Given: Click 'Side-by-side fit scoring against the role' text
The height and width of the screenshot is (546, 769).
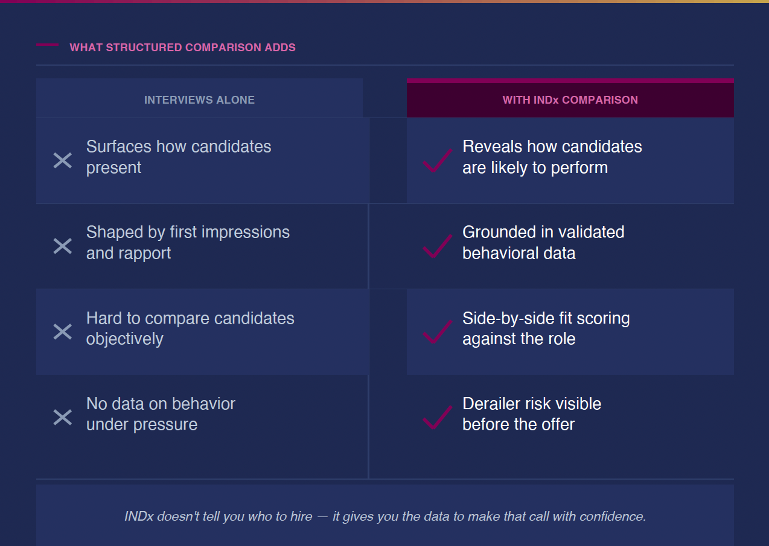Looking at the screenshot, I should pyautogui.click(x=546, y=328).
